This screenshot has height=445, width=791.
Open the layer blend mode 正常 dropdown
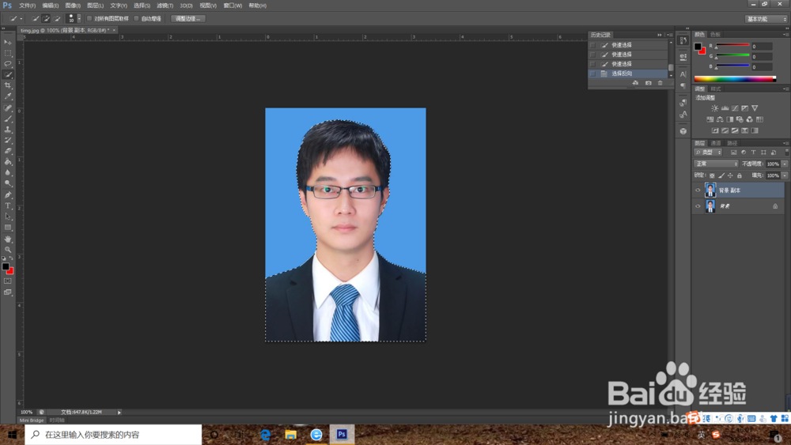[715, 164]
